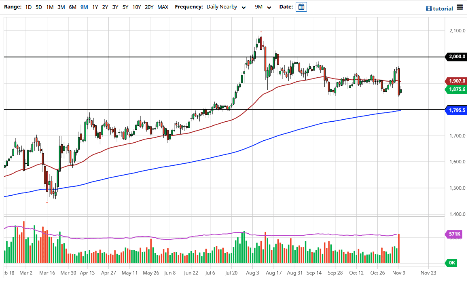Expand the Daily Nearby frequency dropdown
Screen dimensions: 468x281
(x=226, y=7)
